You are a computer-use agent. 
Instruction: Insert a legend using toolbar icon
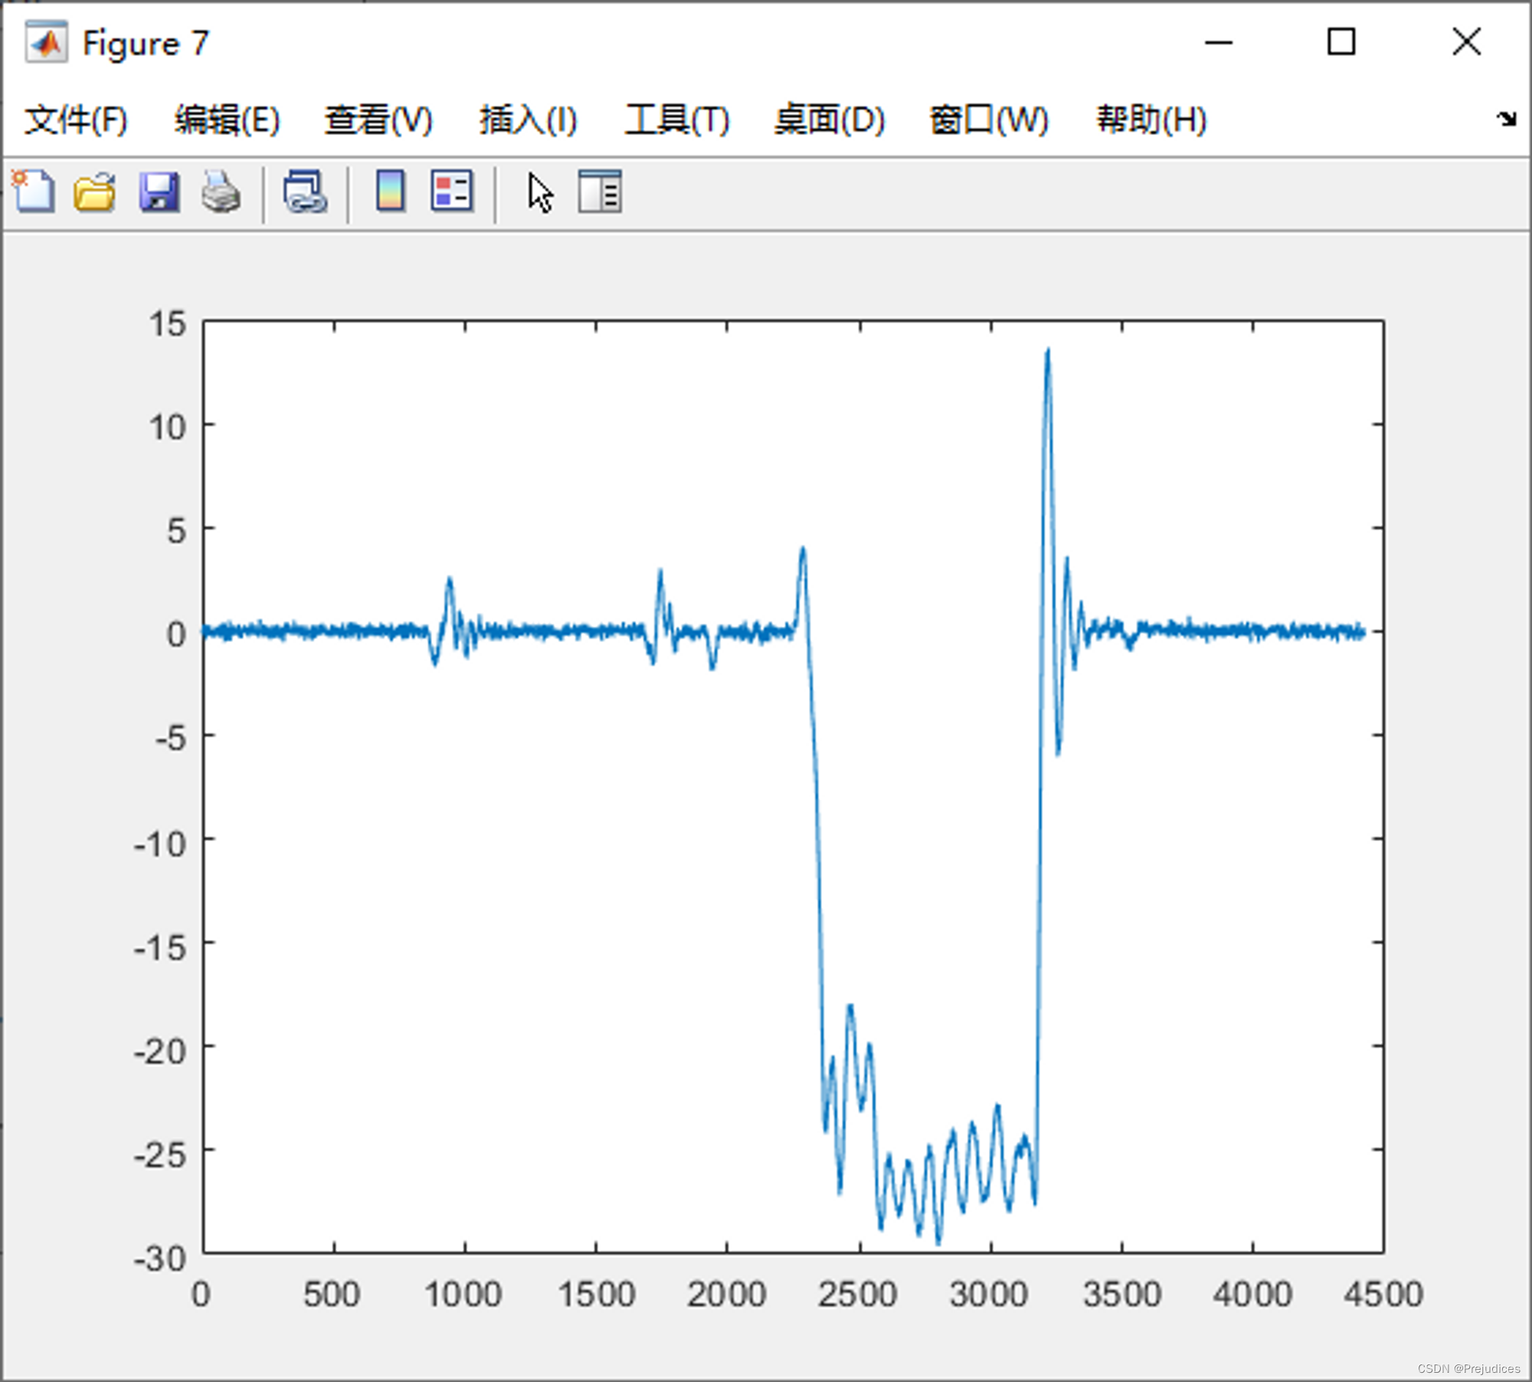pyautogui.click(x=452, y=192)
